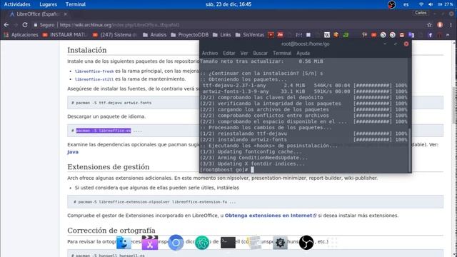Click the 'Corrección de ortografía' heading

[111, 231]
